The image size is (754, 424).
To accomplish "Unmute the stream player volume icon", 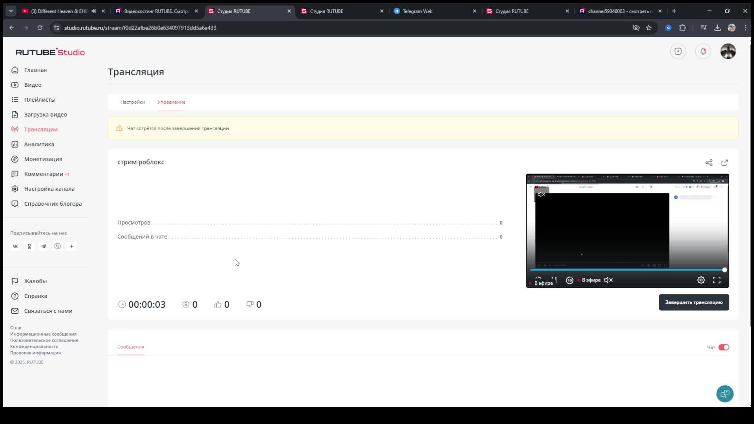I will [608, 280].
